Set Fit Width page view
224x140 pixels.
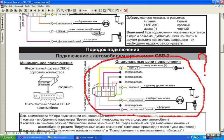point(109,11)
